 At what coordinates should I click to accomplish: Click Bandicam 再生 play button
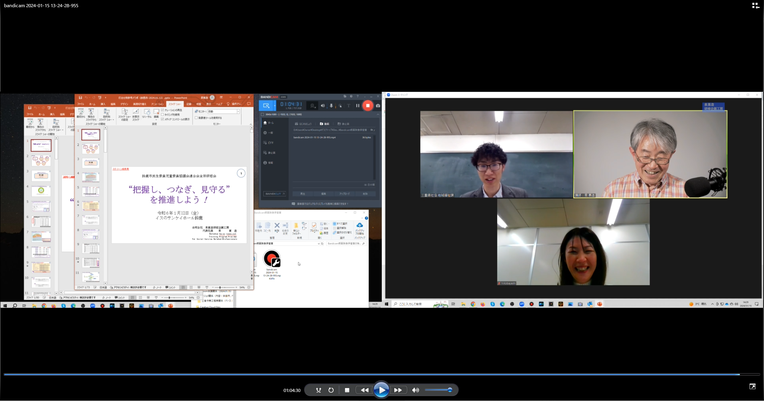click(x=303, y=194)
